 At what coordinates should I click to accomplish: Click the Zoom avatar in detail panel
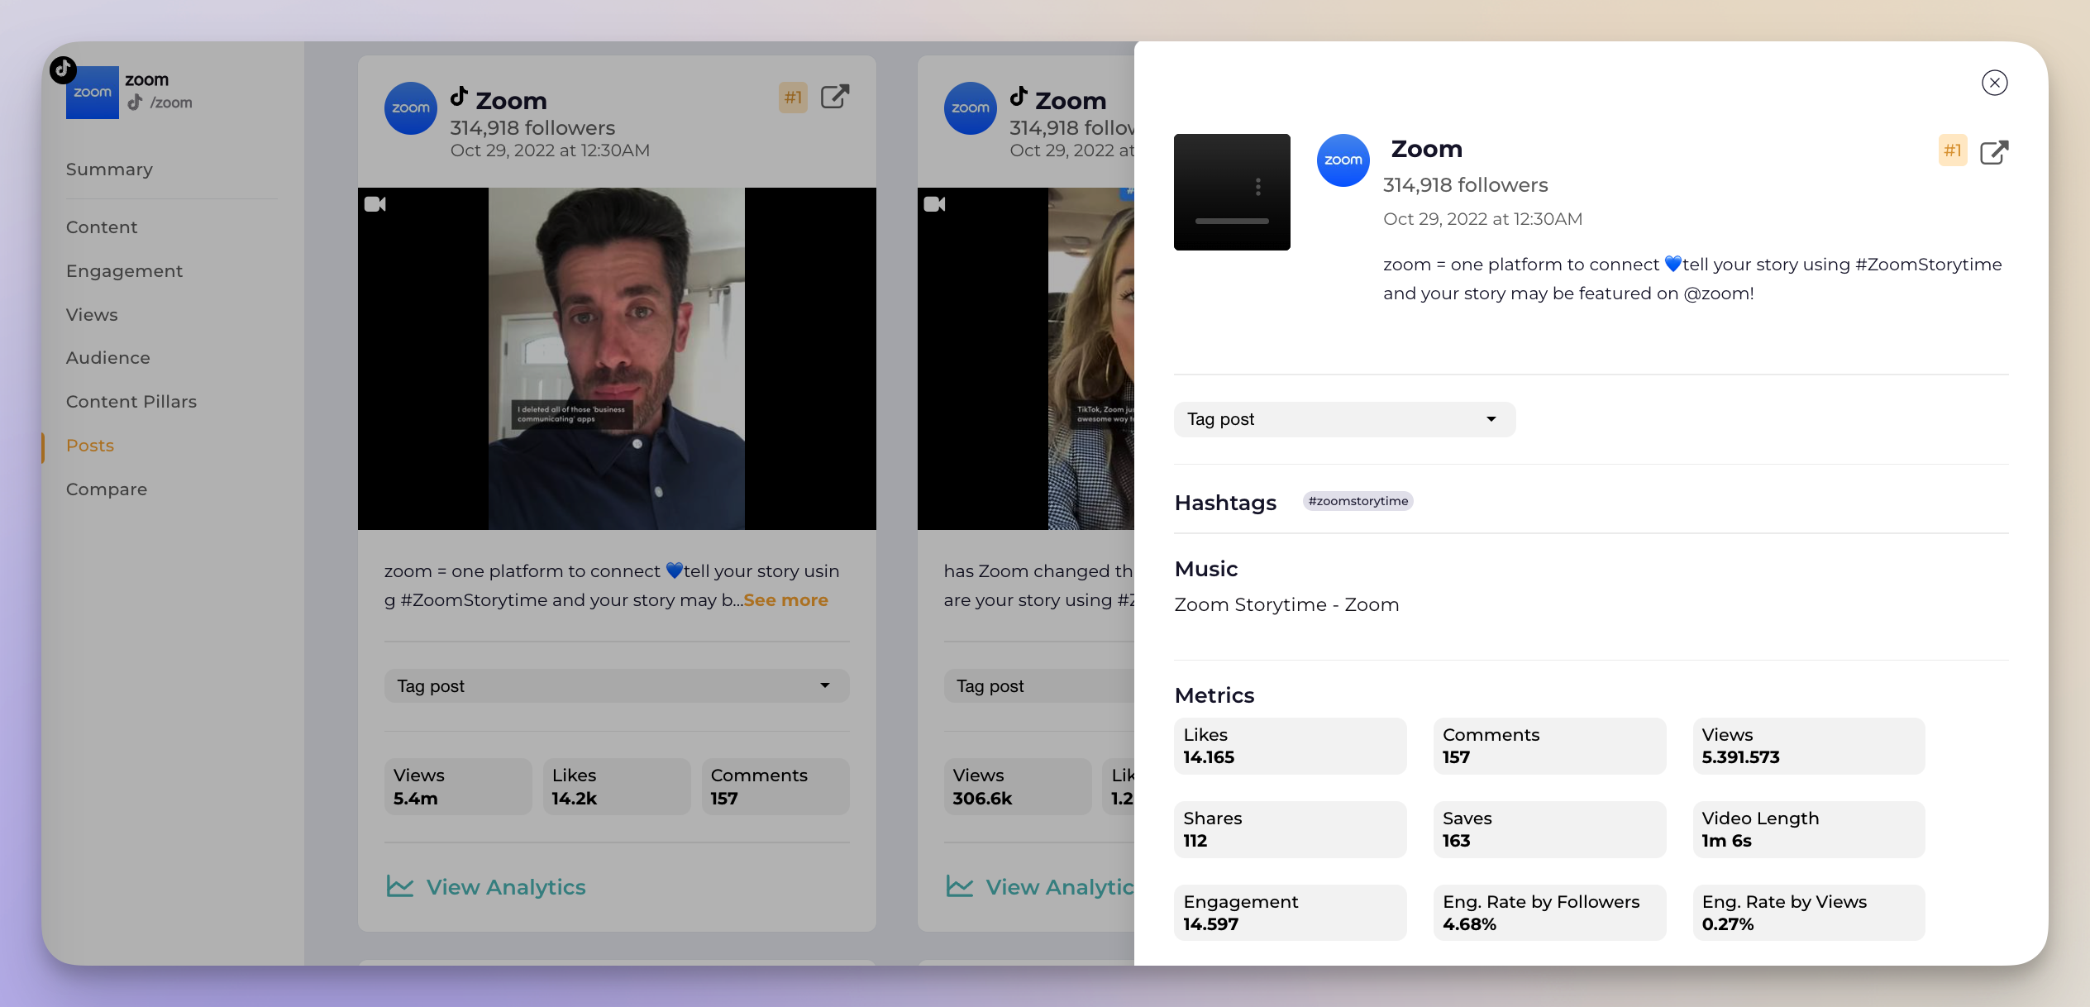coord(1343,160)
